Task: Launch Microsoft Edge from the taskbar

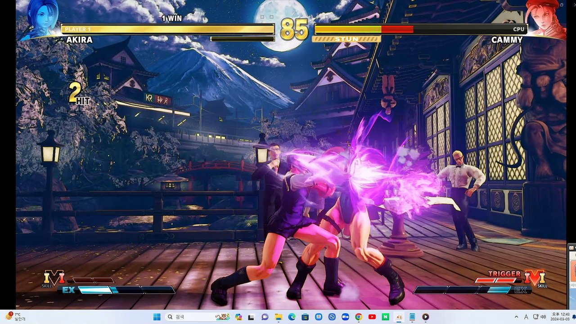Action: [292, 317]
